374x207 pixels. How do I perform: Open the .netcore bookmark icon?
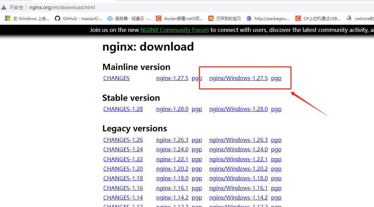pos(349,18)
